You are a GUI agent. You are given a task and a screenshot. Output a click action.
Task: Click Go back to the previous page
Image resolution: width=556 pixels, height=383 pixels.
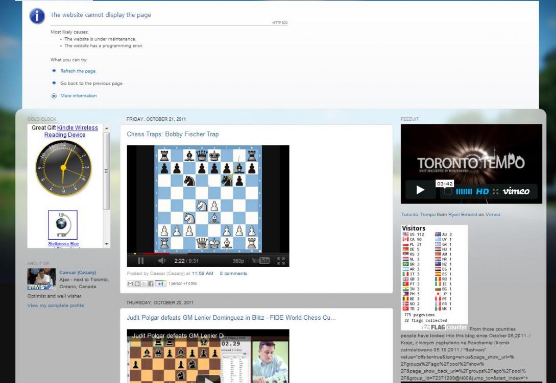coord(91,83)
